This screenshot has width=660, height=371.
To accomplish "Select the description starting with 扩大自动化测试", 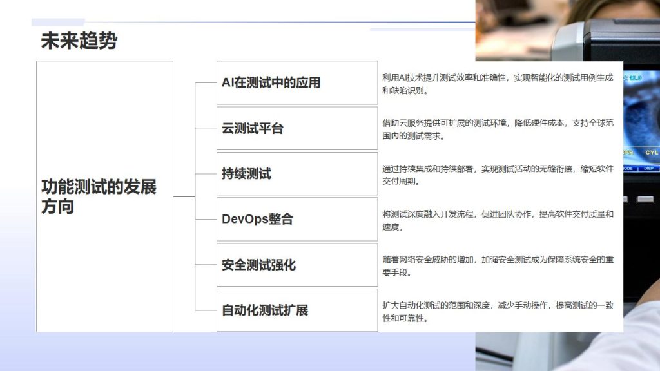I will pyautogui.click(x=497, y=311).
